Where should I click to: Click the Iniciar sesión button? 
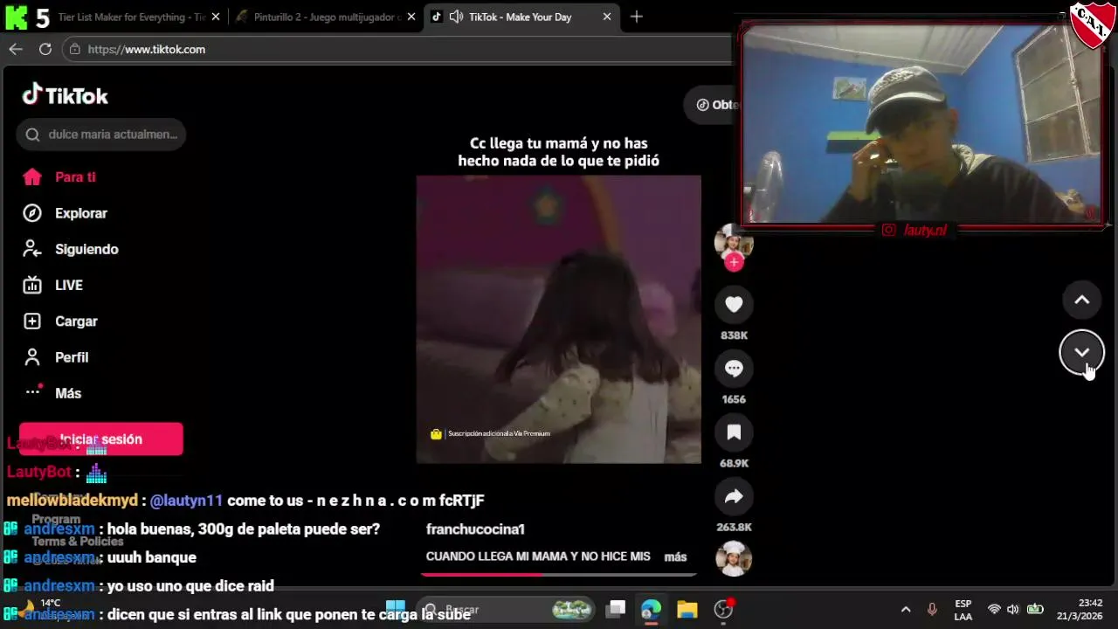(x=100, y=439)
